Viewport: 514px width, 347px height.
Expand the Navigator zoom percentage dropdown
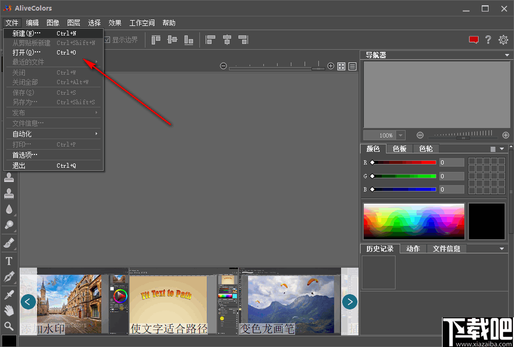pos(401,135)
